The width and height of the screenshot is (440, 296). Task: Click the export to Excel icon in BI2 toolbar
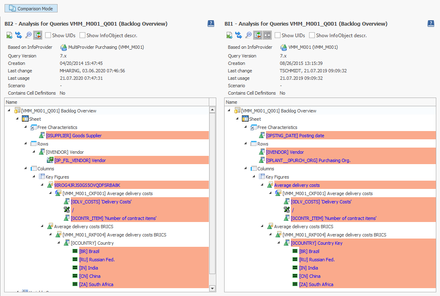click(x=9, y=35)
